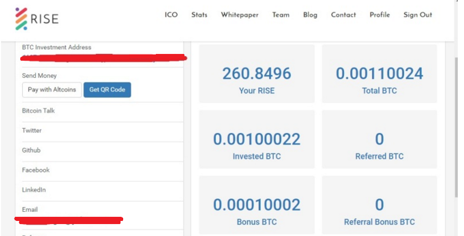Click the Email row label
The height and width of the screenshot is (236, 464).
(x=30, y=210)
